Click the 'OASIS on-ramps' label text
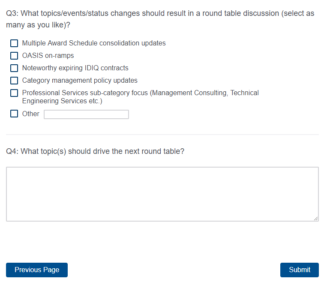The image size is (330, 288). coord(48,56)
